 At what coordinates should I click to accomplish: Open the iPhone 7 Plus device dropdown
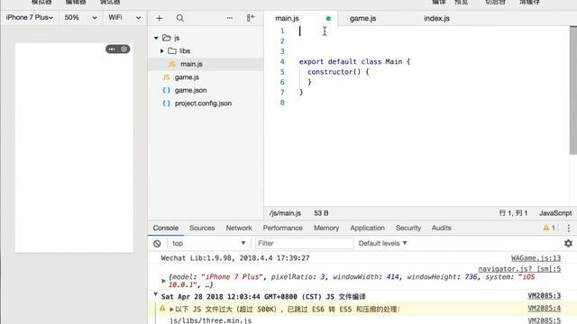point(29,18)
